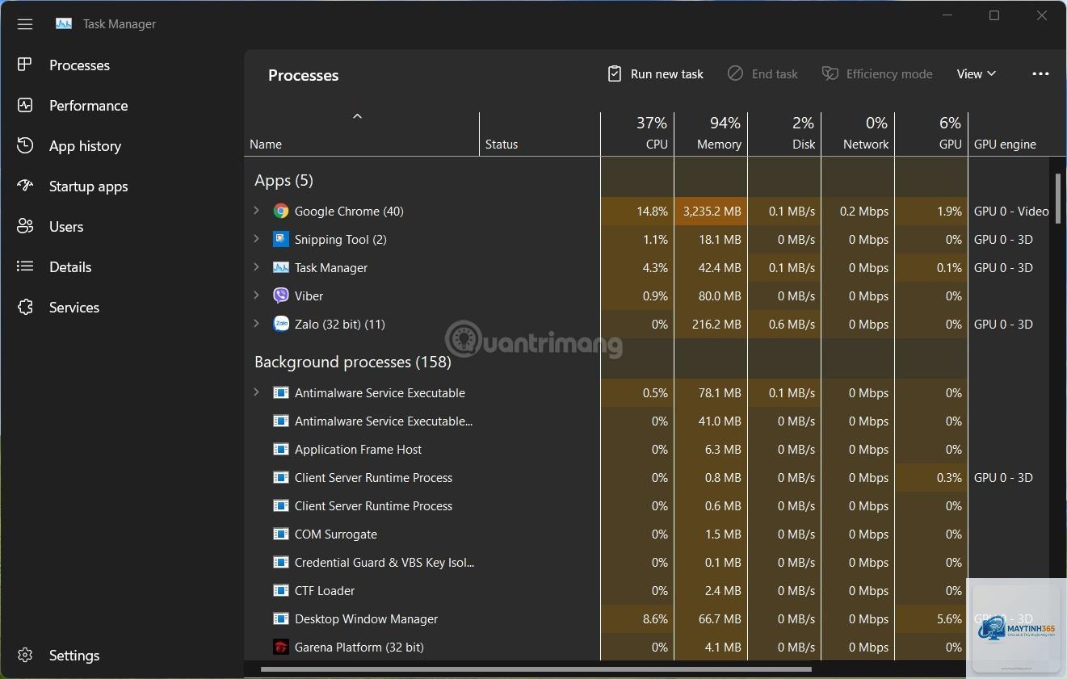Click the sort arrow above Name

coord(357,116)
